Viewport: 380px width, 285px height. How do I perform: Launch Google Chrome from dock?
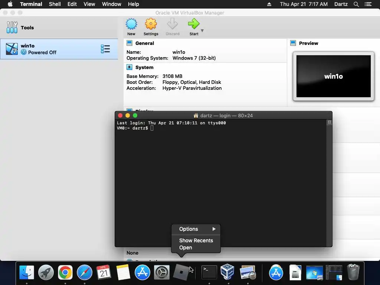coord(65,272)
